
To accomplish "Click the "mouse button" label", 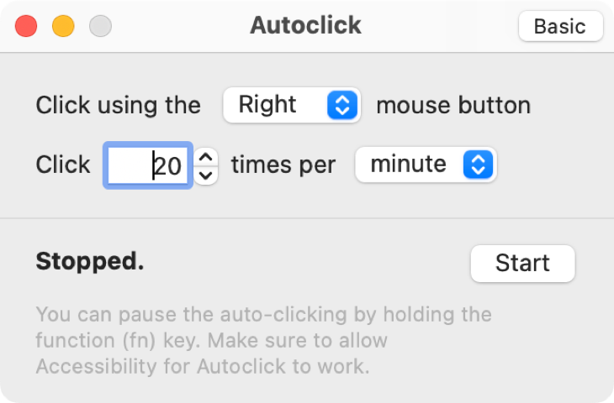I will pyautogui.click(x=453, y=106).
